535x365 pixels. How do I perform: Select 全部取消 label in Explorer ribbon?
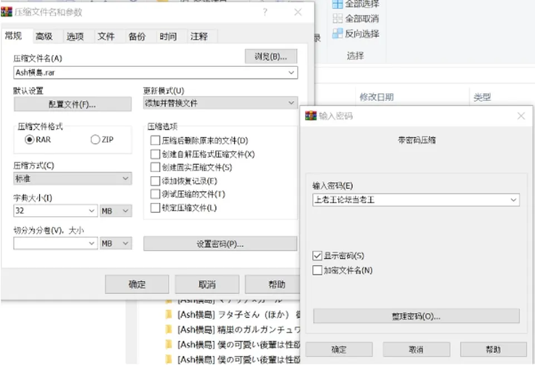pyautogui.click(x=362, y=18)
